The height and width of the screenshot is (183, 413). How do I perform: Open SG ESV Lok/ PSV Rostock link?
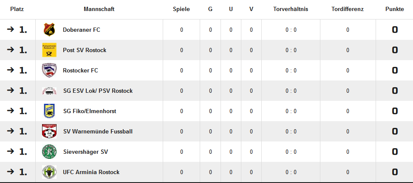tap(98, 91)
